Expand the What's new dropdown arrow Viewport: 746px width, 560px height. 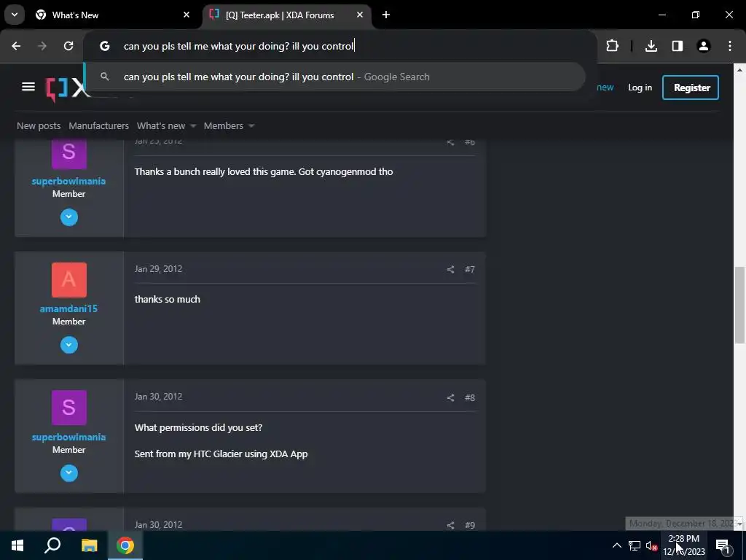tap(193, 125)
